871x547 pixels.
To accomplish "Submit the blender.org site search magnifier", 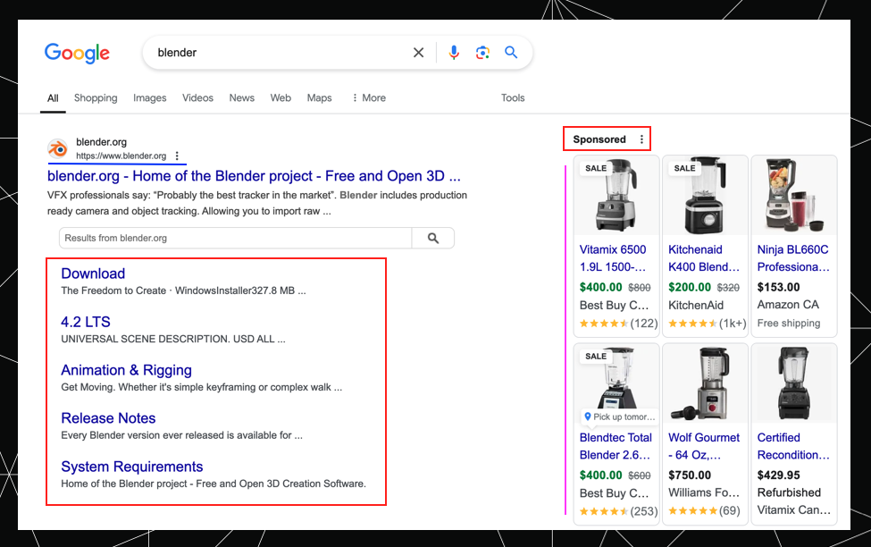I will (433, 238).
